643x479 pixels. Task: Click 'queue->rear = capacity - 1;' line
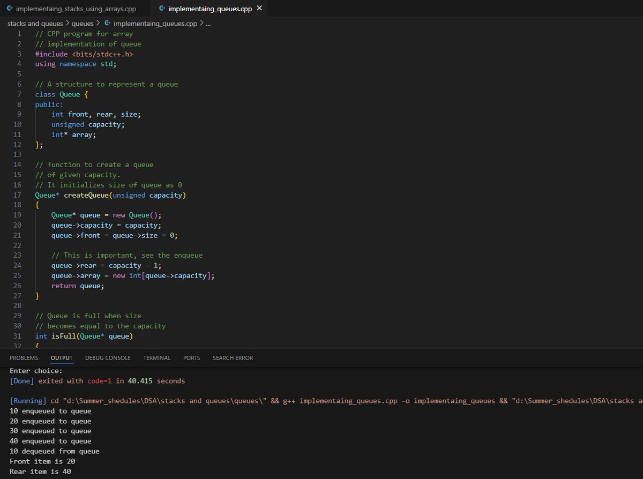click(106, 265)
